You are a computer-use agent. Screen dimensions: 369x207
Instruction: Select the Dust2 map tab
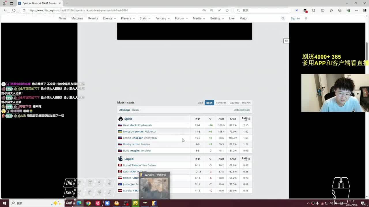pyautogui.click(x=135, y=110)
